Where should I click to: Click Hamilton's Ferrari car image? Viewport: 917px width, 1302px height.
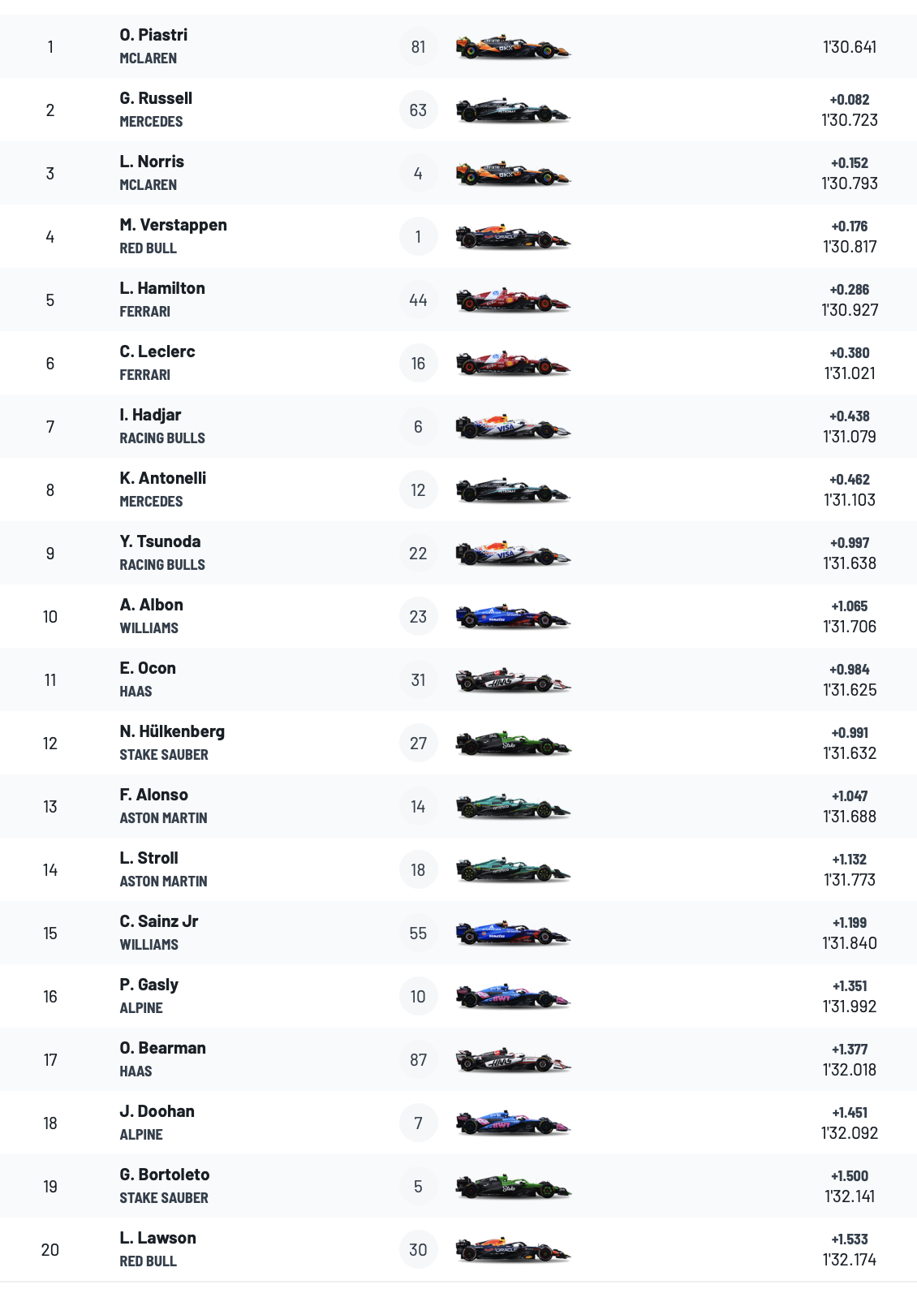tap(512, 300)
